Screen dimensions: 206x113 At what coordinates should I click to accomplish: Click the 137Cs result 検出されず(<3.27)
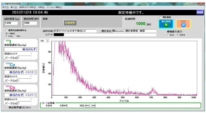pos(20,95)
